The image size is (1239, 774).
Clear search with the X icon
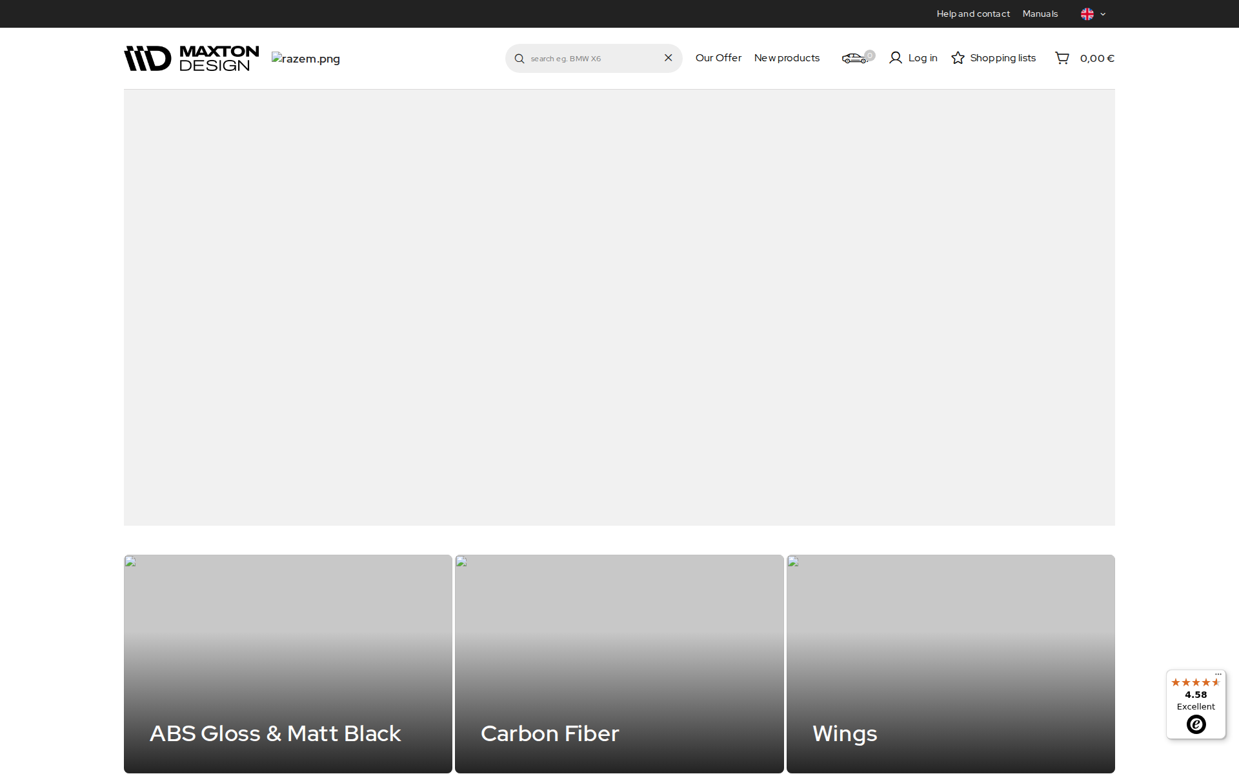tap(669, 58)
